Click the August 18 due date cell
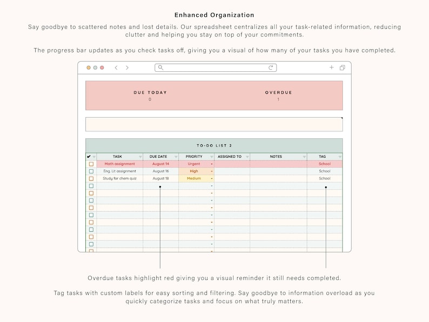The height and width of the screenshot is (322, 429). click(160, 178)
